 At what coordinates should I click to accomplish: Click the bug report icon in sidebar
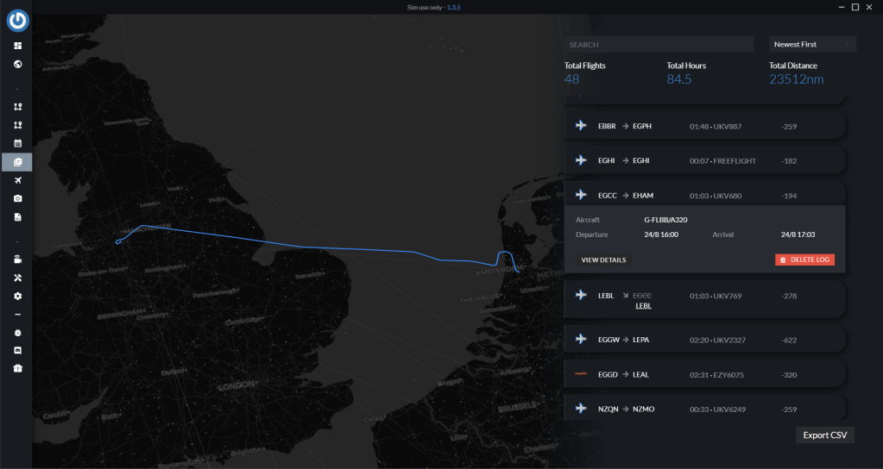click(17, 332)
